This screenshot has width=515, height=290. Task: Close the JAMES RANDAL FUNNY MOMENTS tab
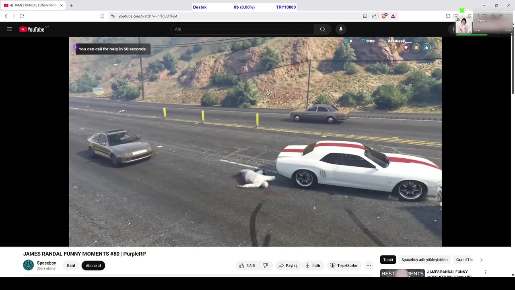tap(61, 5)
